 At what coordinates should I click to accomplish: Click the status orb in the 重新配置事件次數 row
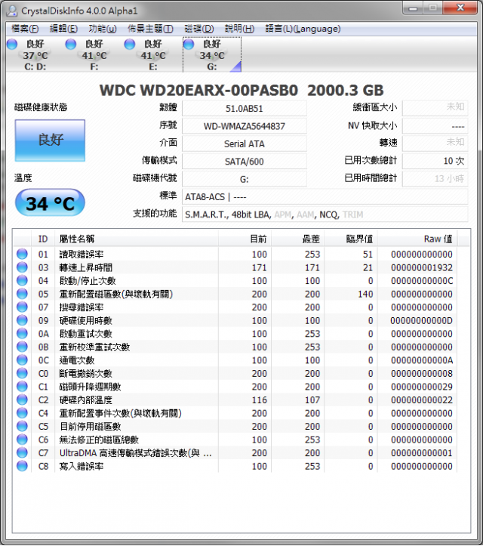tap(22, 412)
